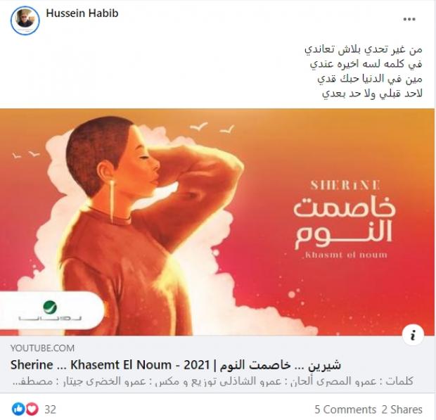Click the khasmt el noum subtitle text
436x420 pixels.
(345, 255)
